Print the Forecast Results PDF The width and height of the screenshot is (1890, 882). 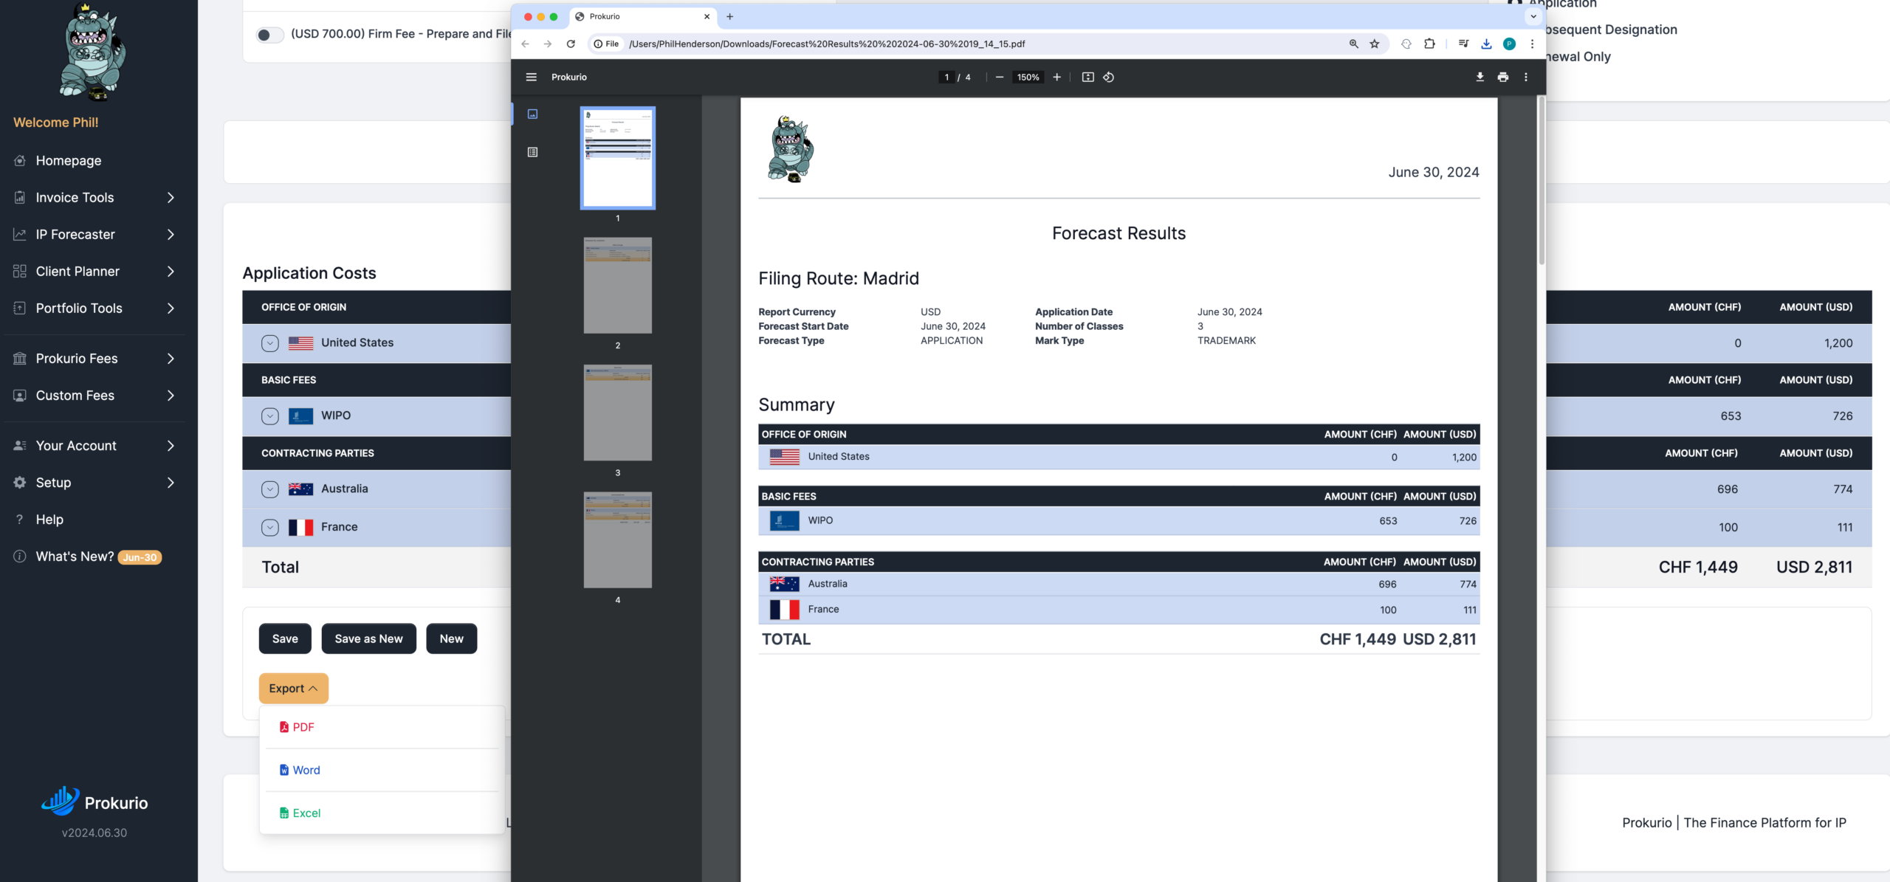(x=1502, y=77)
